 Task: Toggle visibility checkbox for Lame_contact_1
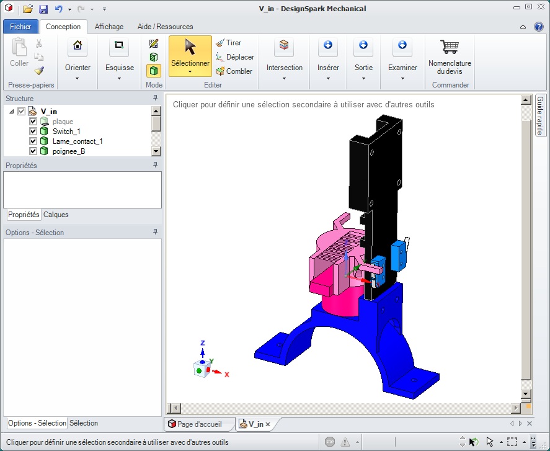coord(33,141)
